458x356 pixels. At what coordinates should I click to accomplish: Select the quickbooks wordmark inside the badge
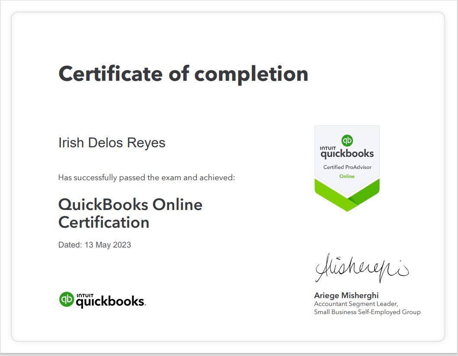346,153
